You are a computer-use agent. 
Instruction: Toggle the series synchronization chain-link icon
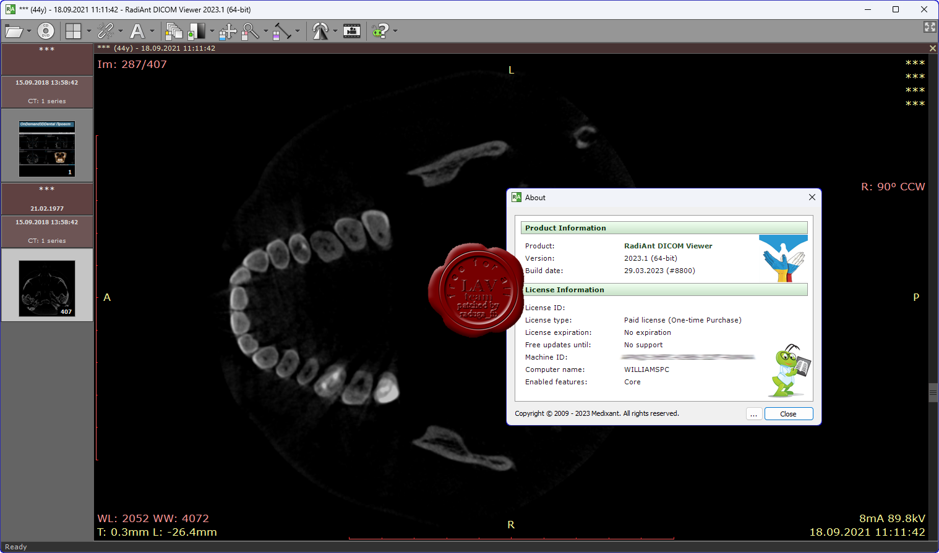[x=106, y=31]
